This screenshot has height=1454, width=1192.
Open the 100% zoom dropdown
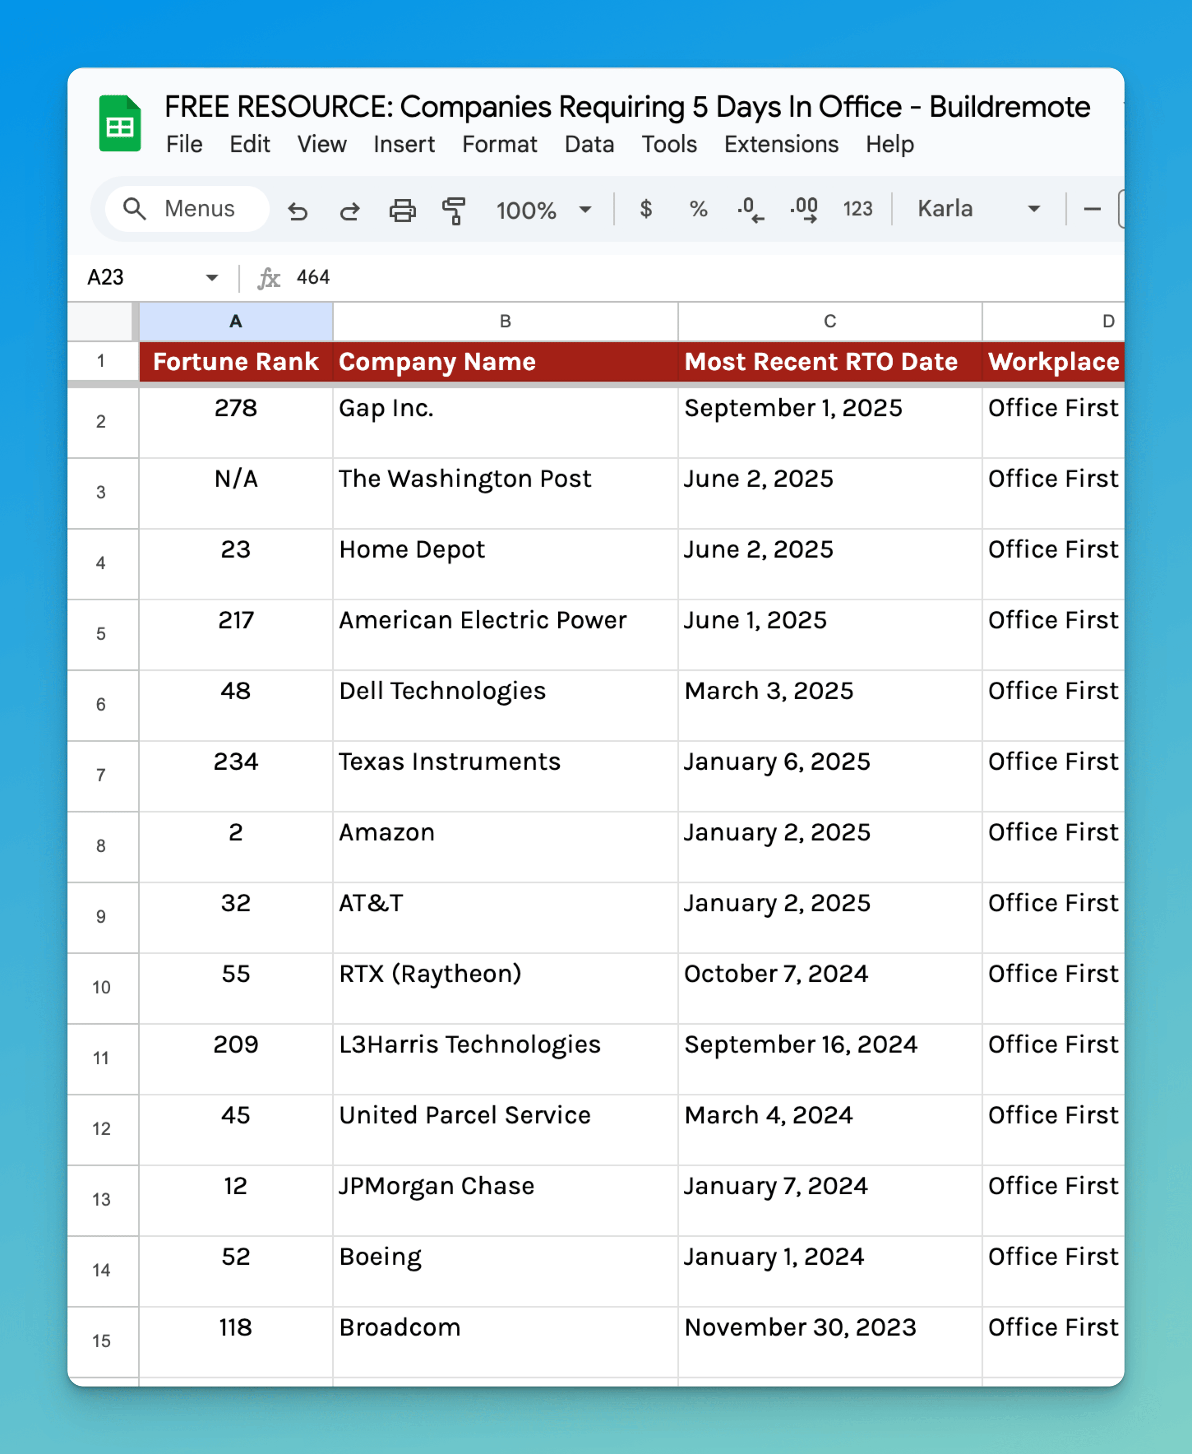[544, 210]
